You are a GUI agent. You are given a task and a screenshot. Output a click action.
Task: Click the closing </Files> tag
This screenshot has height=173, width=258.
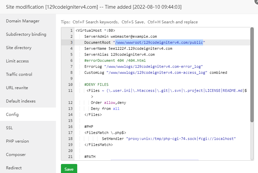pos(93,115)
